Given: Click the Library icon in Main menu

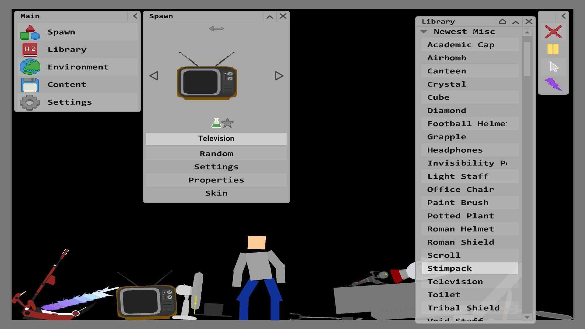Looking at the screenshot, I should [30, 49].
